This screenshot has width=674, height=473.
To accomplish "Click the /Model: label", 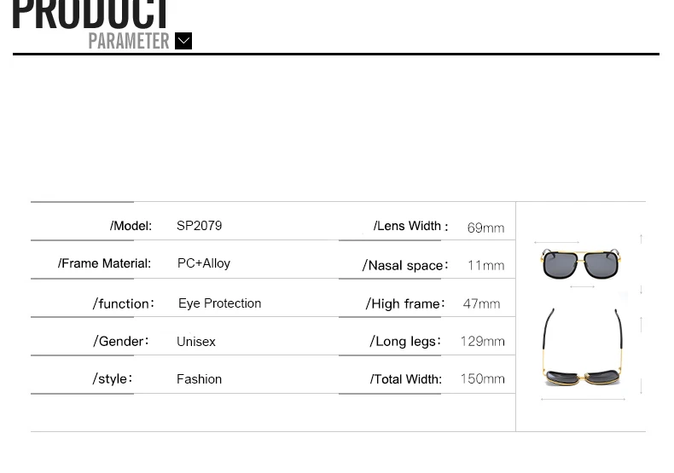I will (131, 226).
